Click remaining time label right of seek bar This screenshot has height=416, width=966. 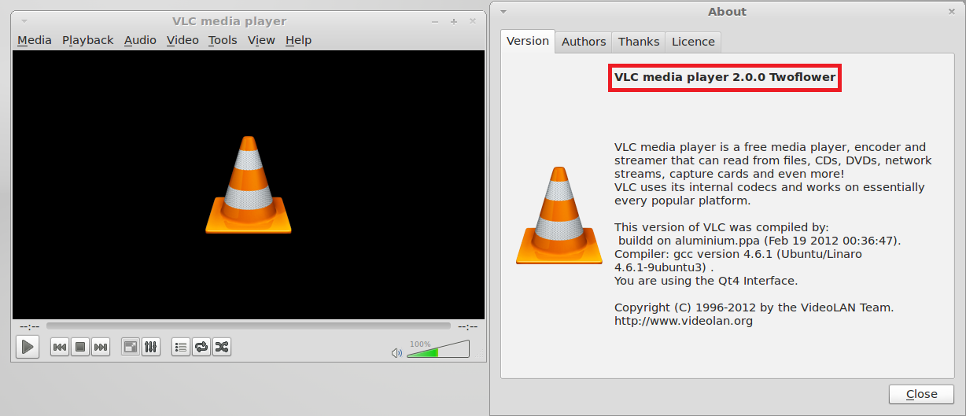[467, 326]
